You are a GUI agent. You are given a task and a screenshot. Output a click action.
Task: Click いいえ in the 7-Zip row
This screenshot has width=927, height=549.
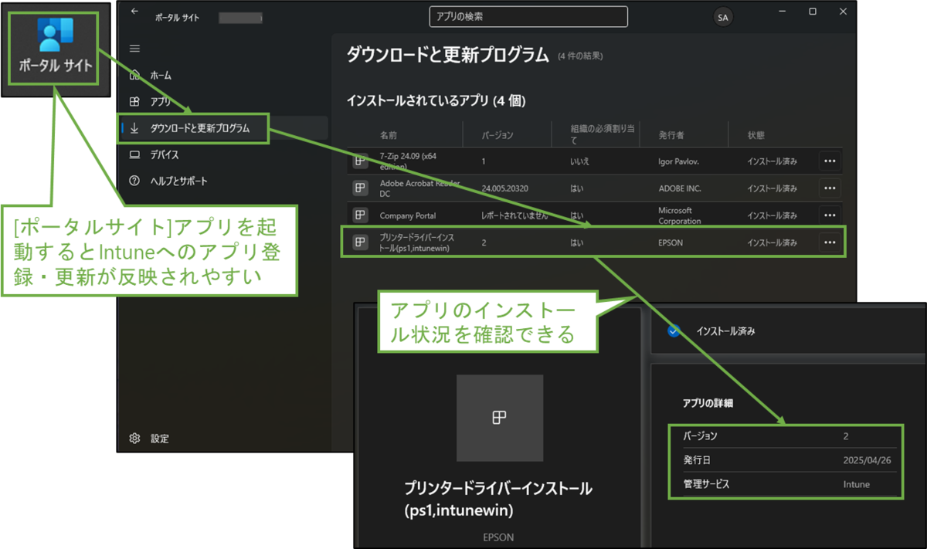click(x=581, y=161)
